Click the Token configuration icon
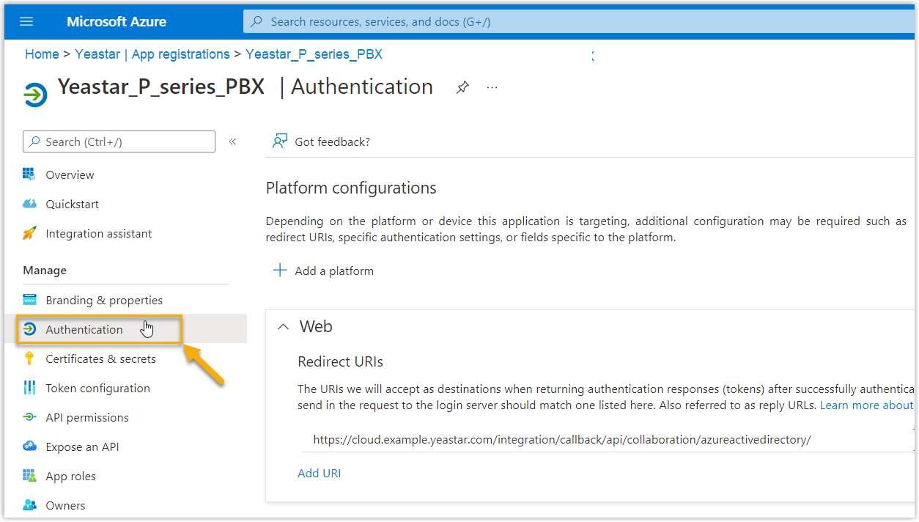The width and height of the screenshot is (919, 522). pyautogui.click(x=29, y=388)
